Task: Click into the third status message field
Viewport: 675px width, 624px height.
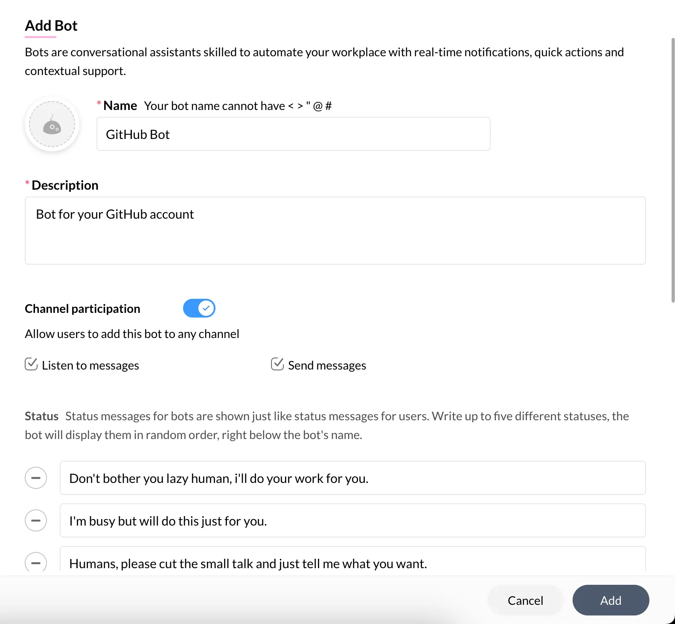Action: click(x=352, y=563)
